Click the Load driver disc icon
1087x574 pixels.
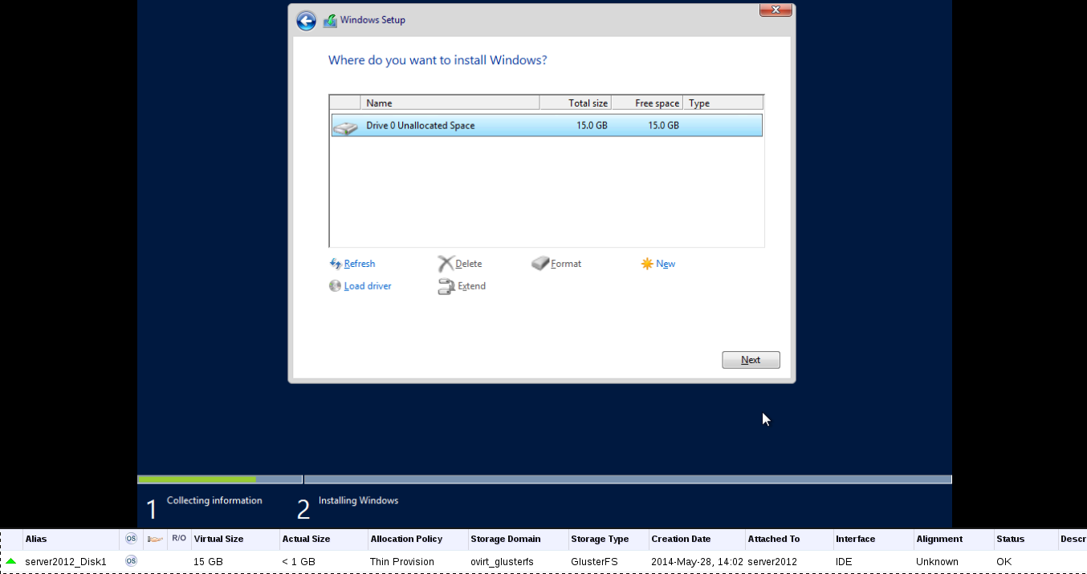click(x=335, y=286)
